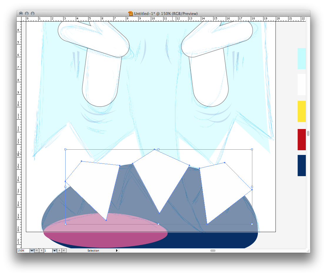Expand the status bar popup arrow
Screen dimensions: 327x276
click(117, 251)
